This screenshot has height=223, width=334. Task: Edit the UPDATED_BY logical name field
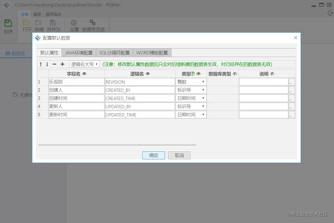pos(140,106)
